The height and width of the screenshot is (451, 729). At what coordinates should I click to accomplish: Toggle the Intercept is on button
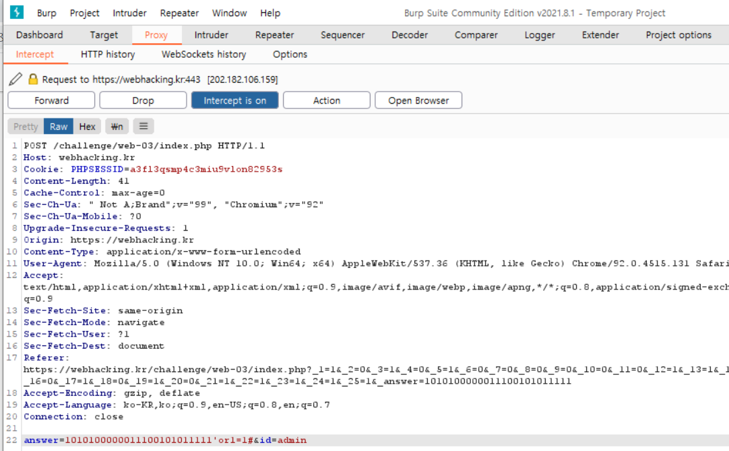[x=234, y=100]
